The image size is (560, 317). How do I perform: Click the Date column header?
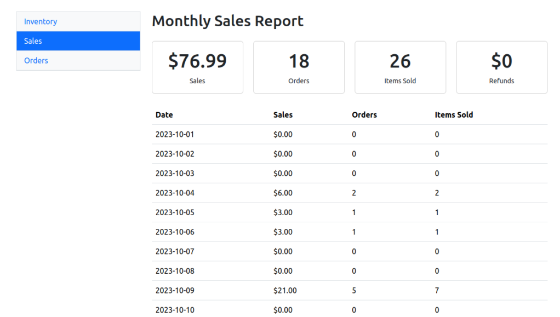coord(164,115)
